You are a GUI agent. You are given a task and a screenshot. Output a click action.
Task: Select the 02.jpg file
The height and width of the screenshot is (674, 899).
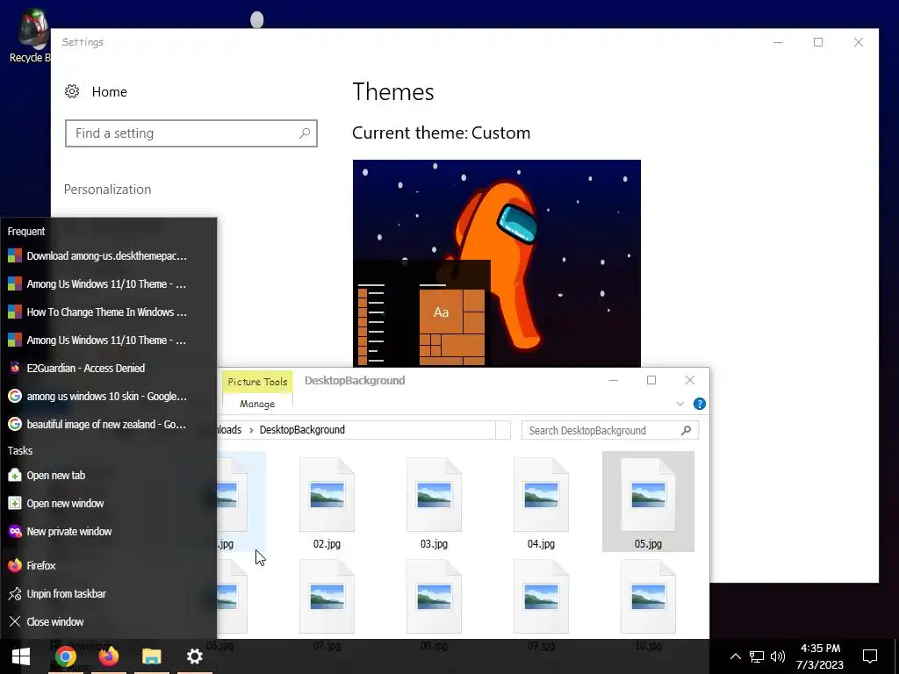tap(327, 503)
